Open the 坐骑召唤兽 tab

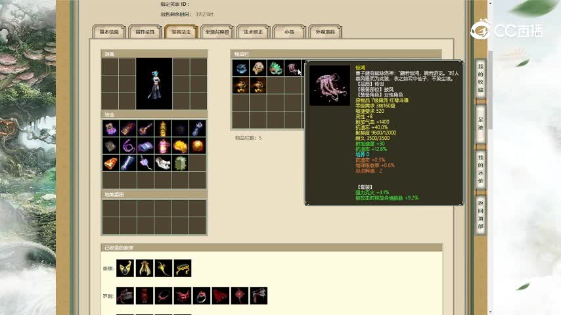coord(217,31)
